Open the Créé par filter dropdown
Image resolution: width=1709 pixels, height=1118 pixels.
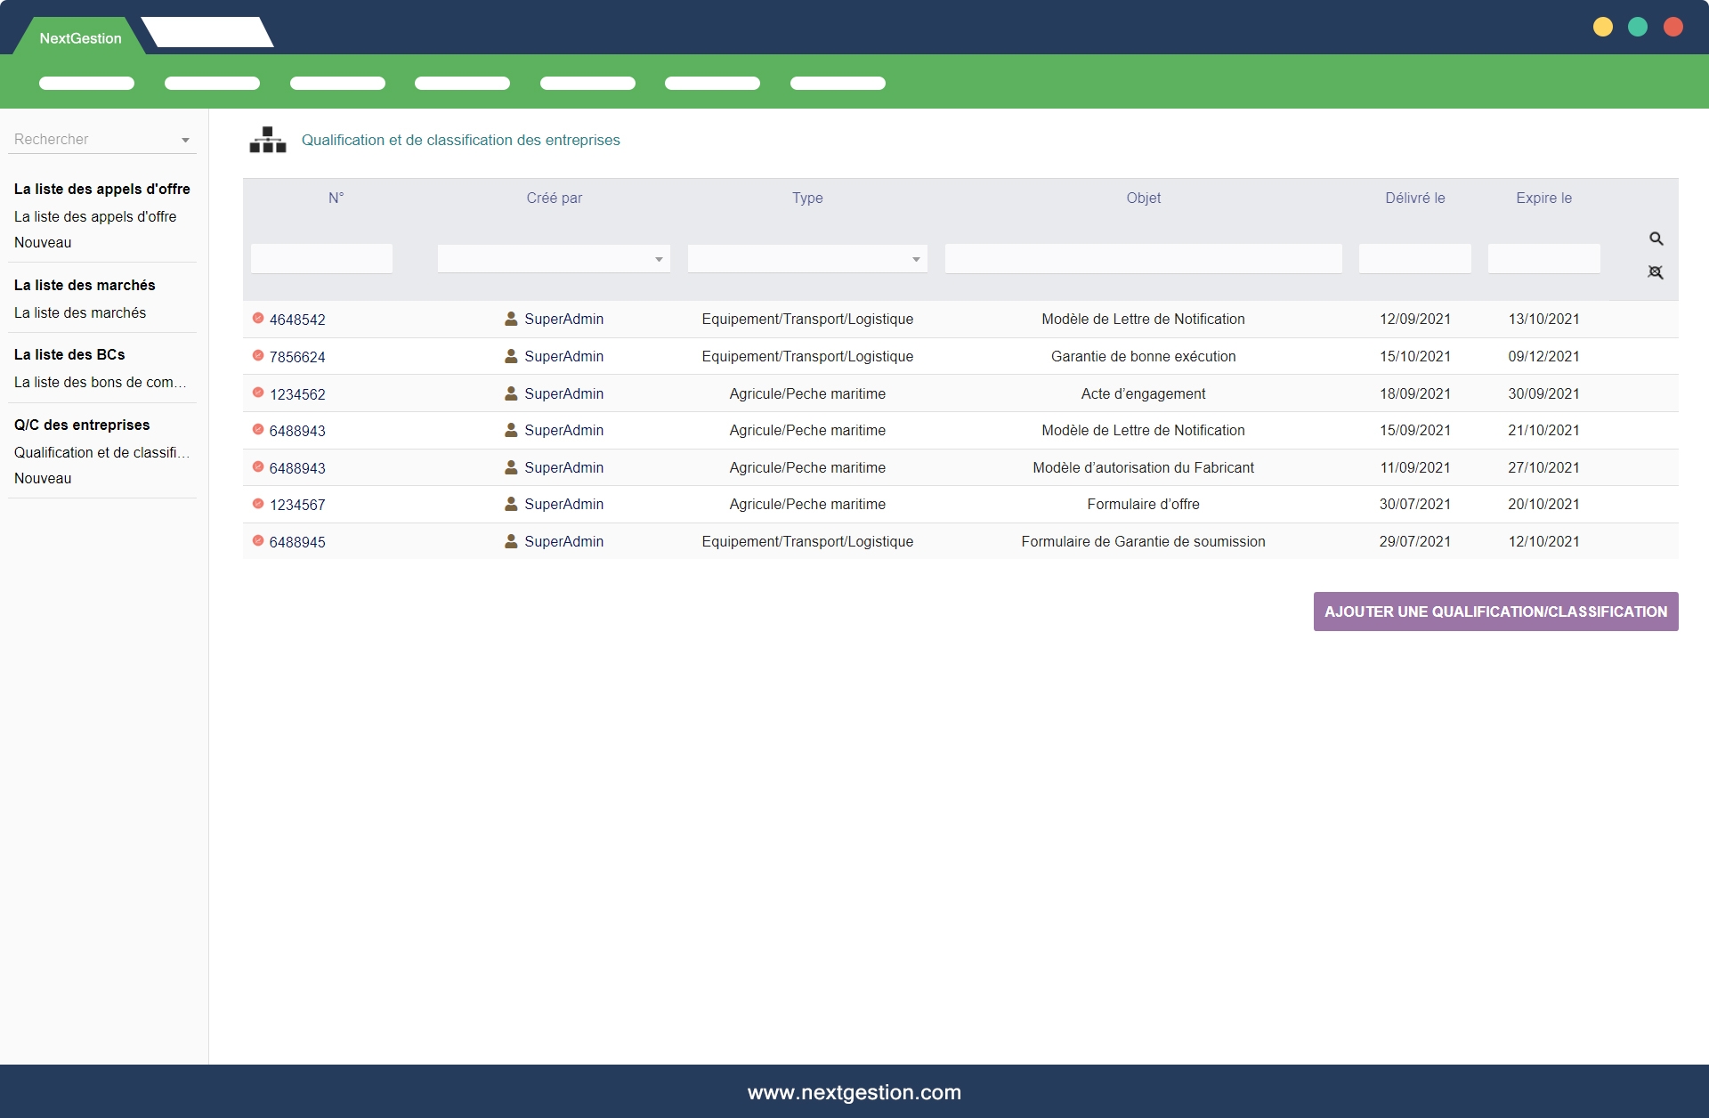554,259
